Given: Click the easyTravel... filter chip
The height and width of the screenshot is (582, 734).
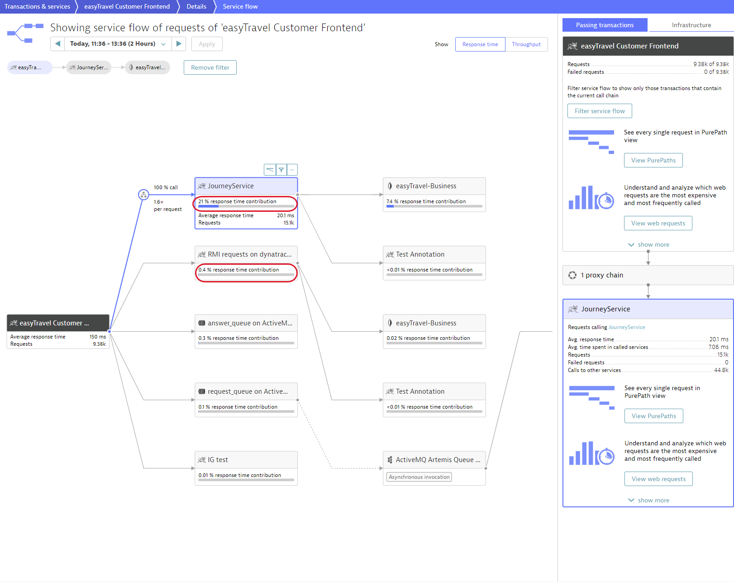Looking at the screenshot, I should pyautogui.click(x=148, y=67).
